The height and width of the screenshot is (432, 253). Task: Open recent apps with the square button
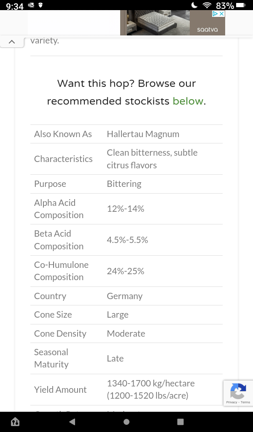click(x=180, y=421)
